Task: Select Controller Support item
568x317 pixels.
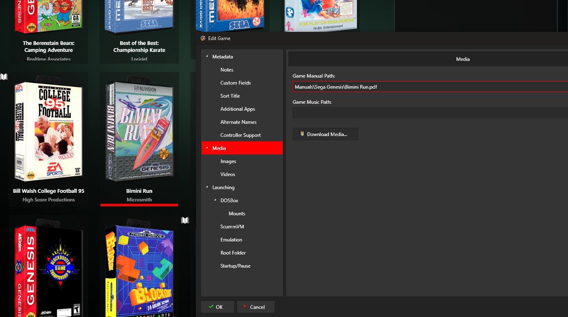Action: [x=241, y=135]
